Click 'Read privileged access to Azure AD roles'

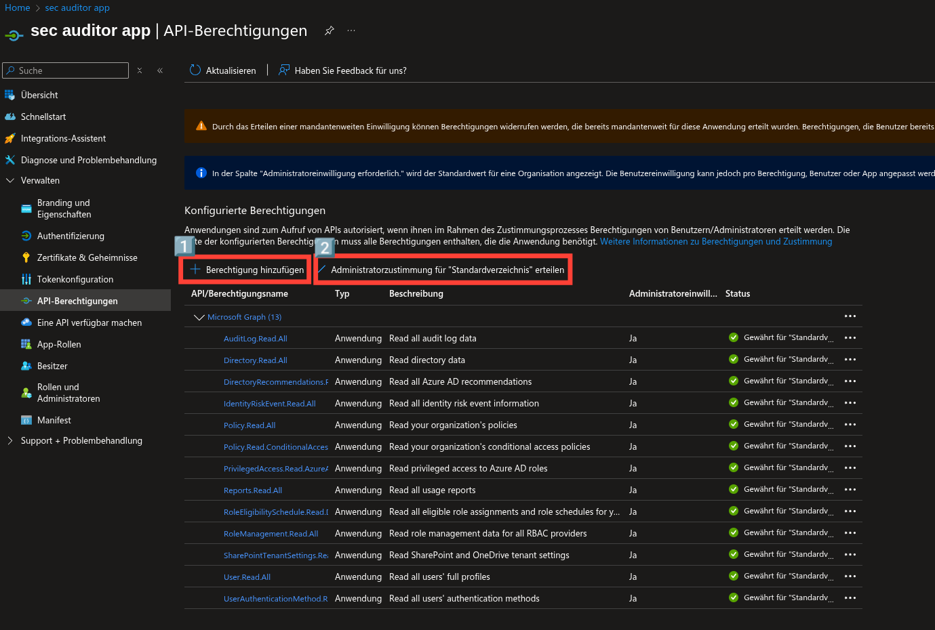pos(469,468)
